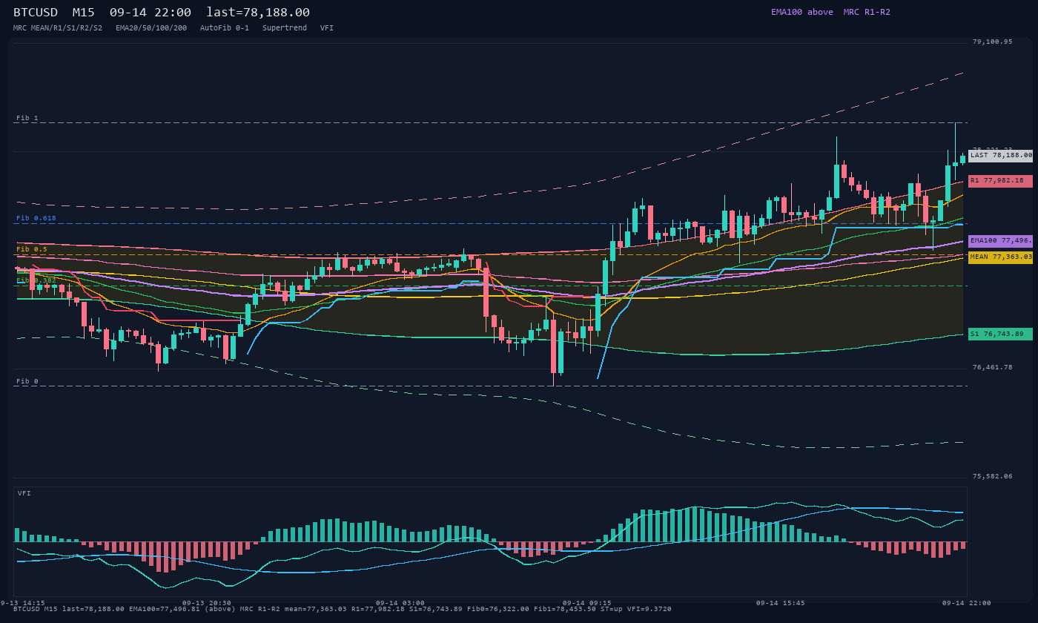
Task: Select the "R1 77,982.18" price tag
Action: click(1000, 181)
